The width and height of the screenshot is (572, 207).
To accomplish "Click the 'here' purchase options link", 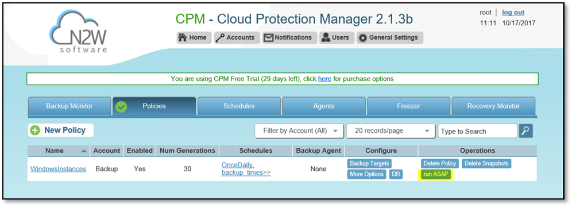I will tap(324, 79).
